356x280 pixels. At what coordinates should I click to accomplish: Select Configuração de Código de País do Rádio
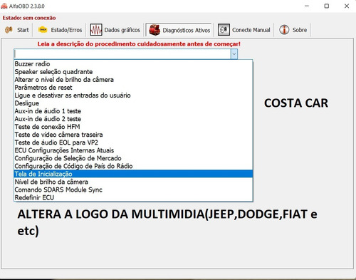133,166
